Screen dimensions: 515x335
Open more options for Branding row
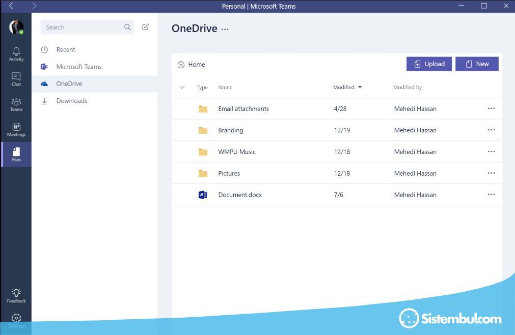[492, 130]
